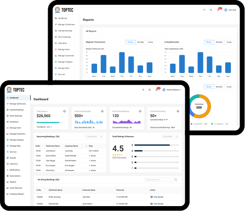Click the Total revenue progress bar
This screenshot has width=245, height=211.
51,122
